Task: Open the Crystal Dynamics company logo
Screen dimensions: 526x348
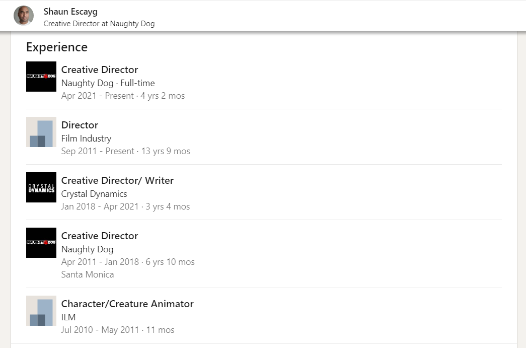Action: click(41, 187)
